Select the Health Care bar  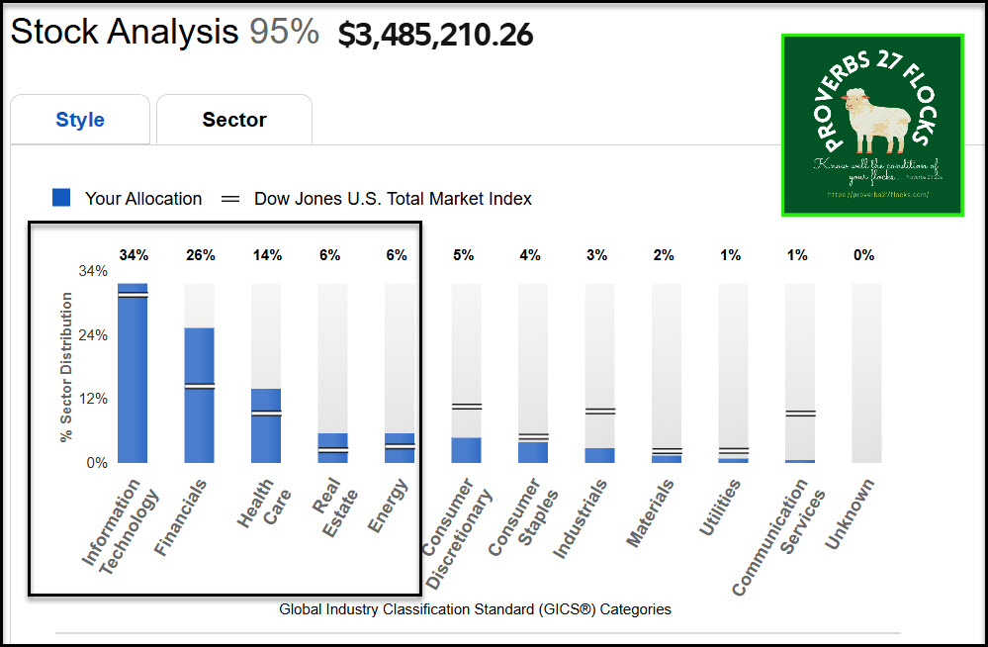266,425
